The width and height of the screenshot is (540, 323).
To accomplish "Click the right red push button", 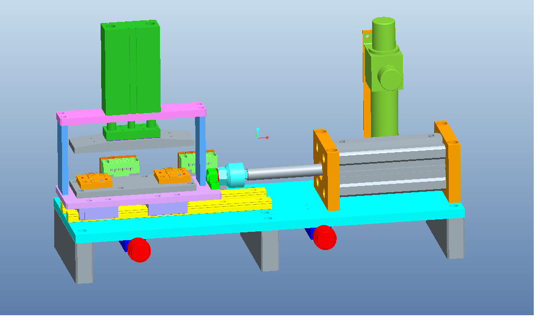I will tap(325, 238).
